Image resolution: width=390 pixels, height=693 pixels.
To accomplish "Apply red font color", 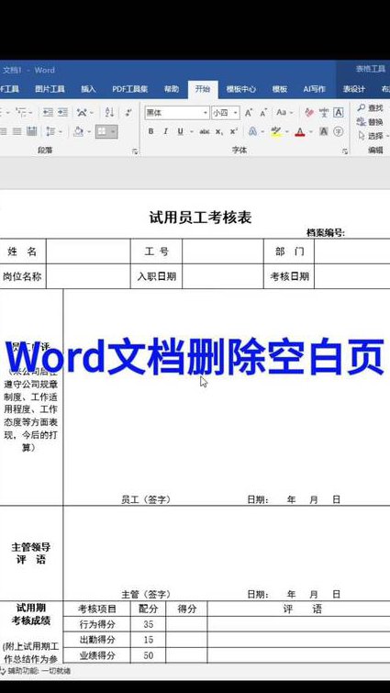I will (300, 131).
